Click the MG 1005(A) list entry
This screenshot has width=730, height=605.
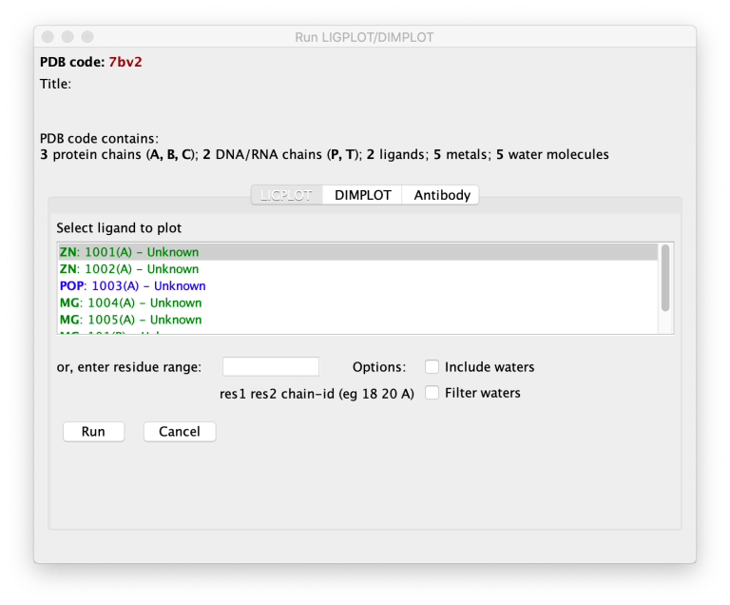tap(130, 320)
